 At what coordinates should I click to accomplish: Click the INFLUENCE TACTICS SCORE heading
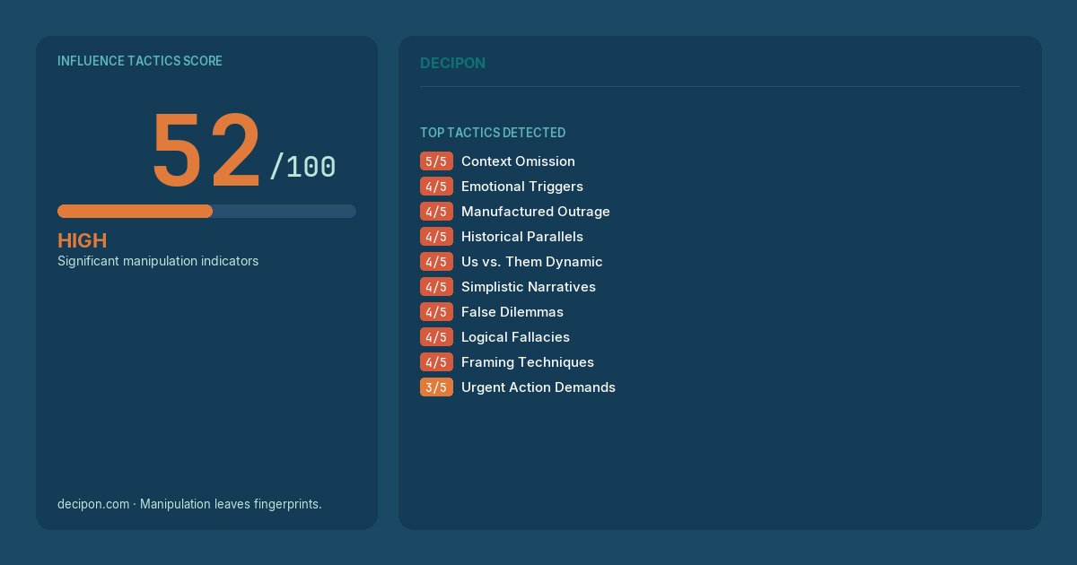(140, 61)
